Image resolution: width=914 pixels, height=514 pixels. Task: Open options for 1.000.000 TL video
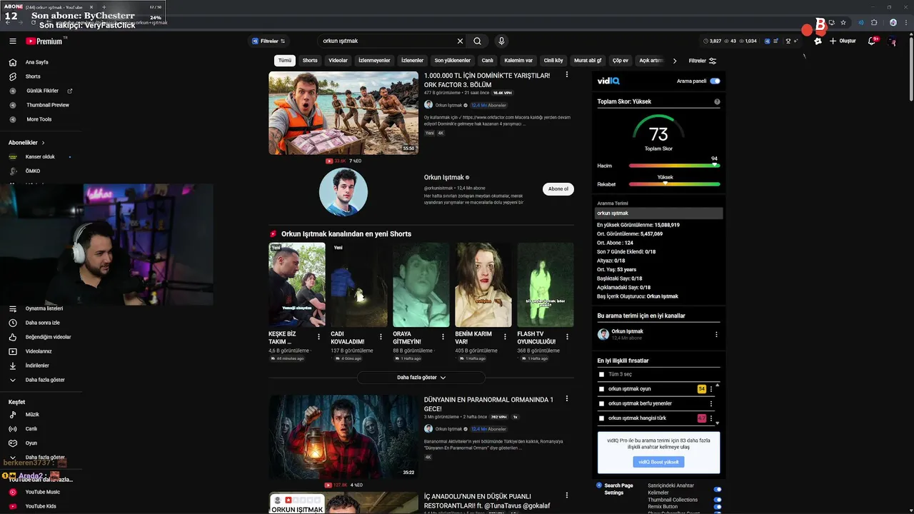567,74
